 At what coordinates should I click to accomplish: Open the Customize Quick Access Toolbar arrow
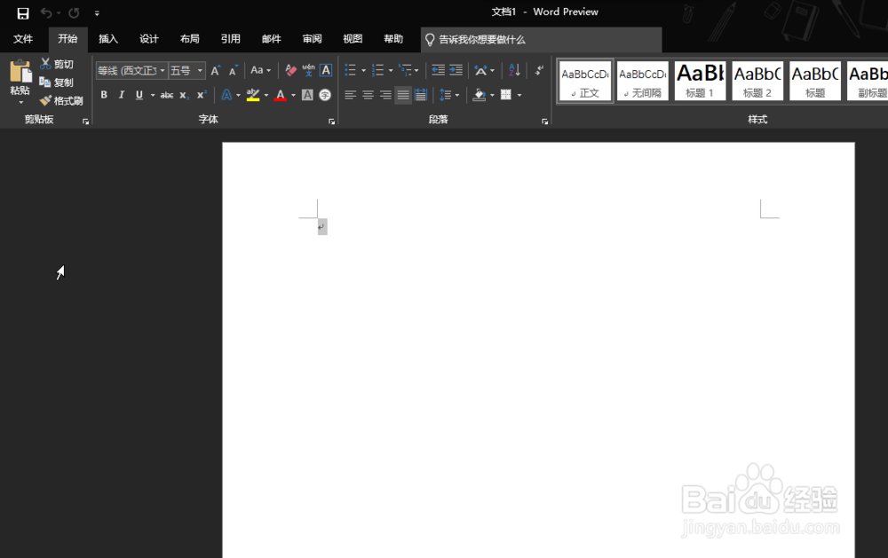pos(97,13)
